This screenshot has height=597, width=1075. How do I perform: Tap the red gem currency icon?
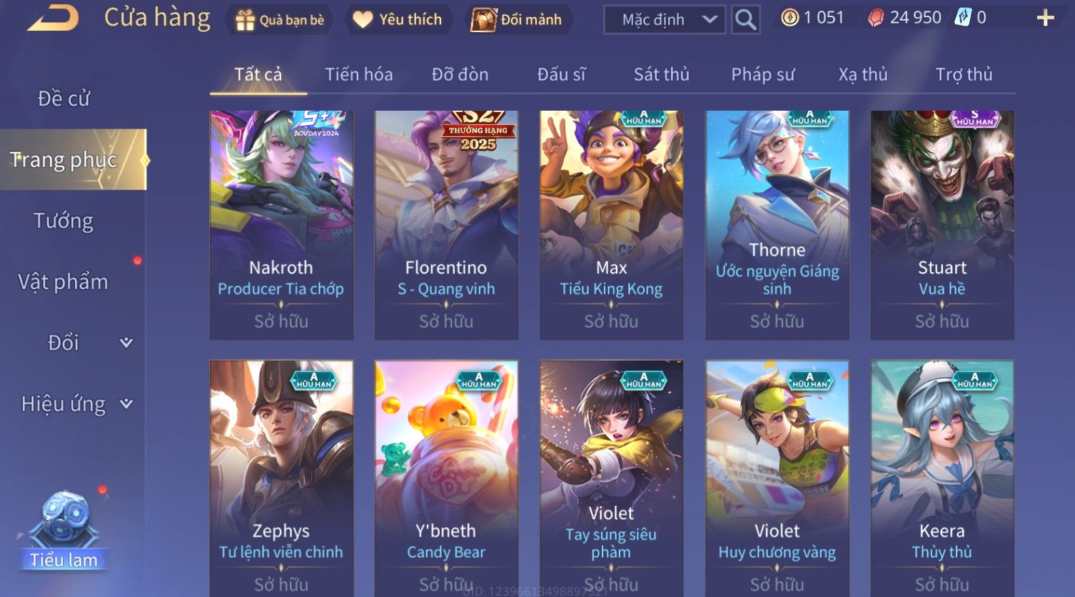click(x=876, y=18)
